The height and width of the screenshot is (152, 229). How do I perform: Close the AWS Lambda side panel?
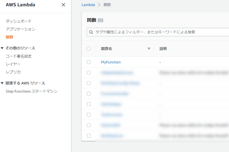pyautogui.click(x=63, y=5)
